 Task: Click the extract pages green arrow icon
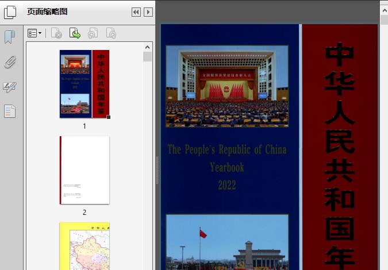[75, 33]
